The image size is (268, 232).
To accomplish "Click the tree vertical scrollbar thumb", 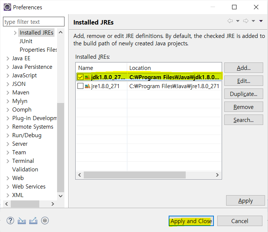I will [60, 148].
